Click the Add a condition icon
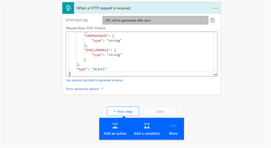Screen dimensions: 271x148 coord(147,126)
